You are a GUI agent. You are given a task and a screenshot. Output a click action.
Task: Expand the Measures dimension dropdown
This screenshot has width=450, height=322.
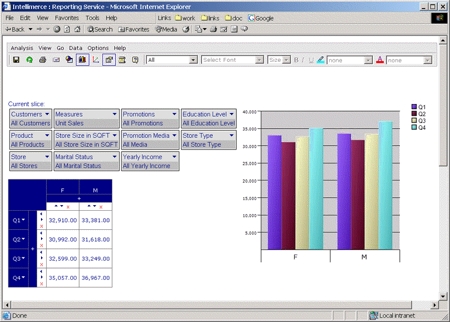click(x=115, y=114)
